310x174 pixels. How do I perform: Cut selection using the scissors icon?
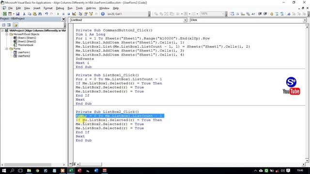tap(24, 14)
